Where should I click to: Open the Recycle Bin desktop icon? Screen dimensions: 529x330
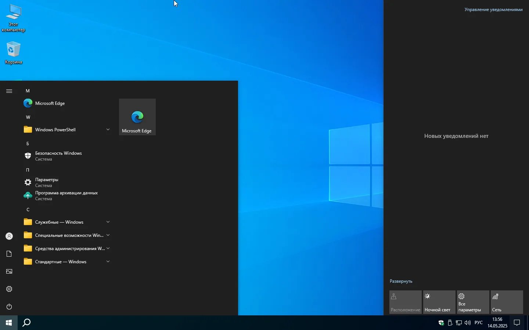point(14,53)
